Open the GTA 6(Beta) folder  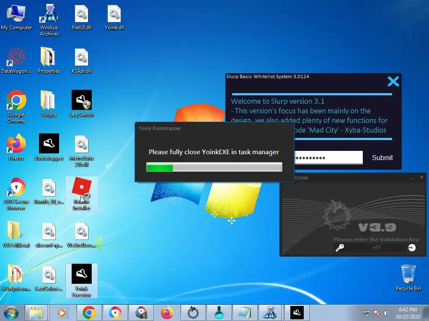pos(16,234)
